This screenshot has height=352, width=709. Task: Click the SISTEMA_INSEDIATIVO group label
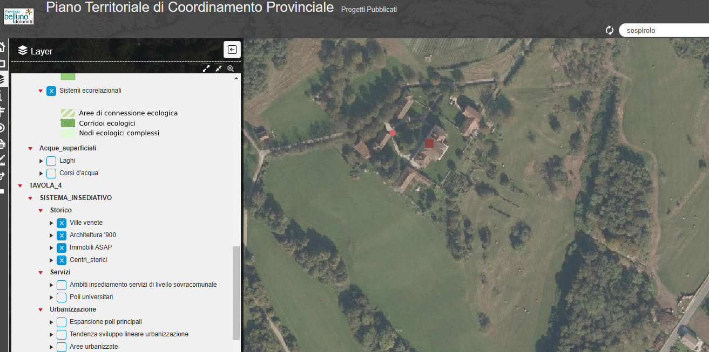[x=76, y=198]
